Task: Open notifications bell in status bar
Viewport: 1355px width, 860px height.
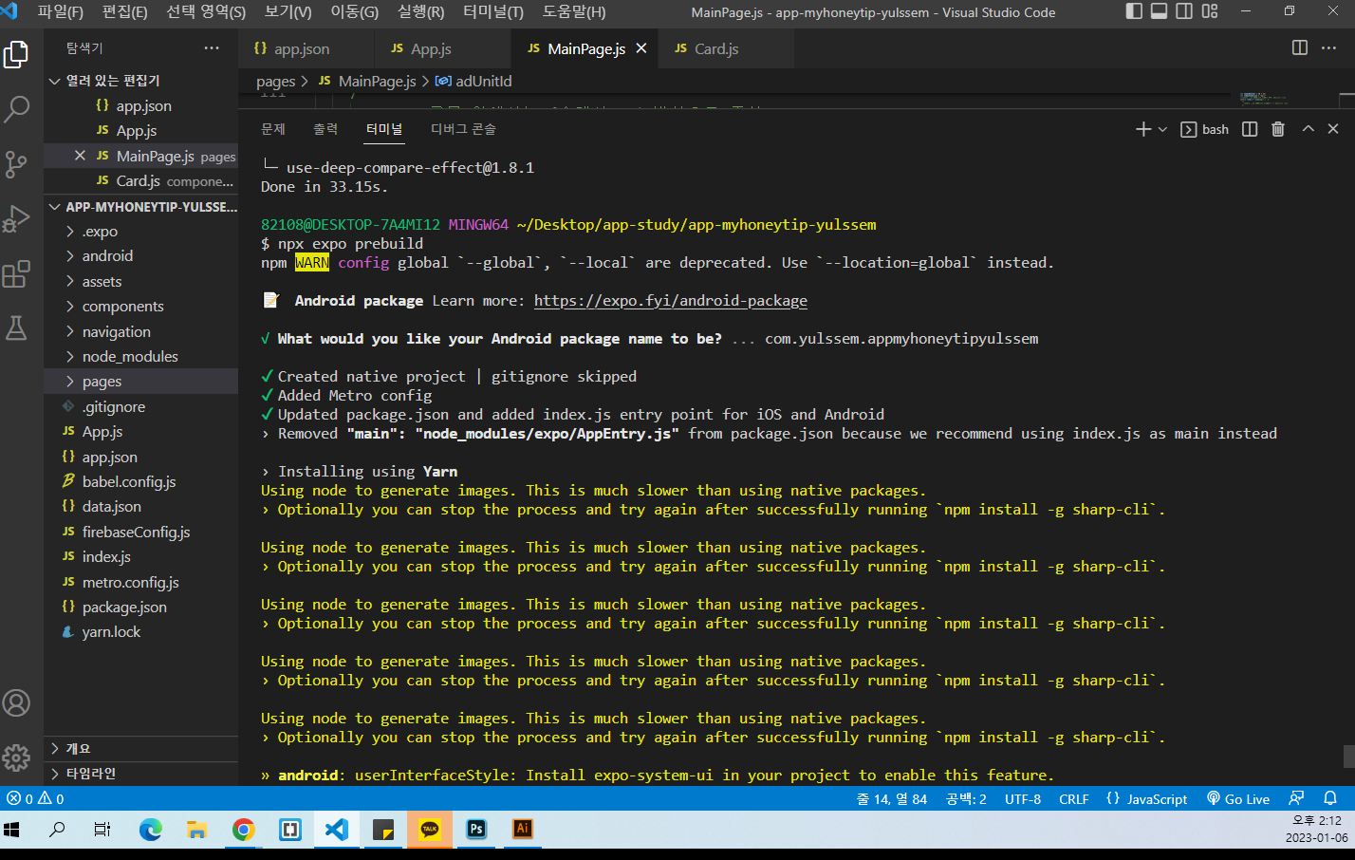Action: pyautogui.click(x=1330, y=799)
